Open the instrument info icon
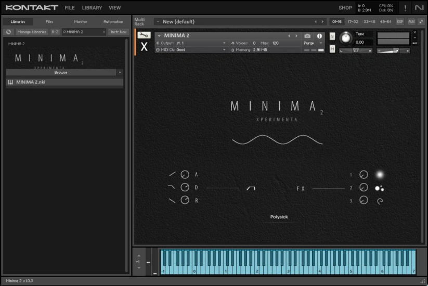This screenshot has height=286, width=428. [319, 36]
